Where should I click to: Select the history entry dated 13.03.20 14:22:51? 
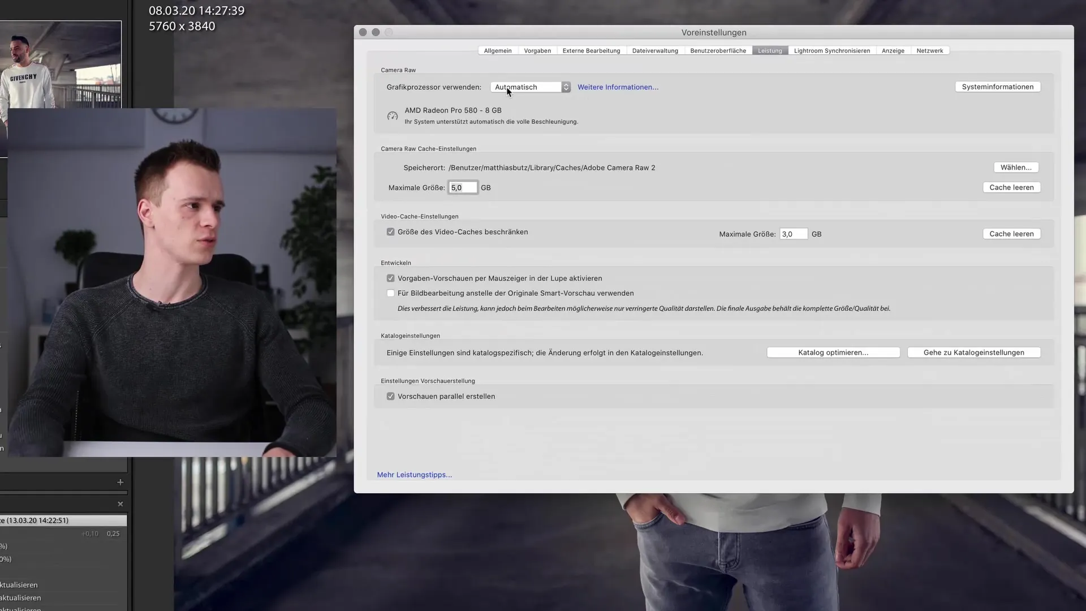63,520
